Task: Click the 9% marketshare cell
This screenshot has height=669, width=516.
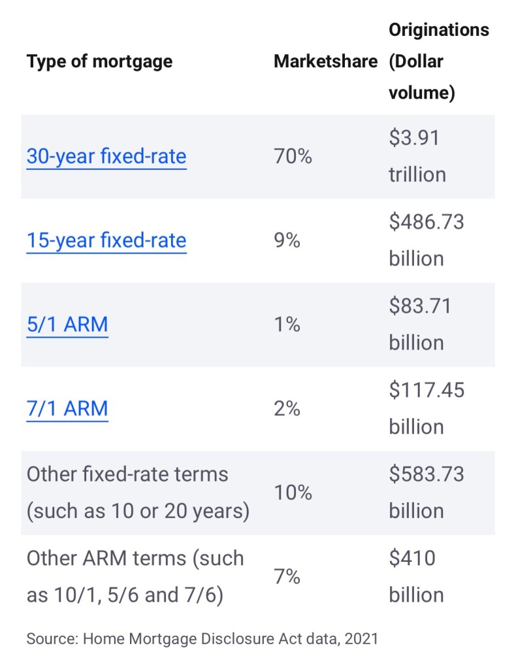Action: point(287,240)
